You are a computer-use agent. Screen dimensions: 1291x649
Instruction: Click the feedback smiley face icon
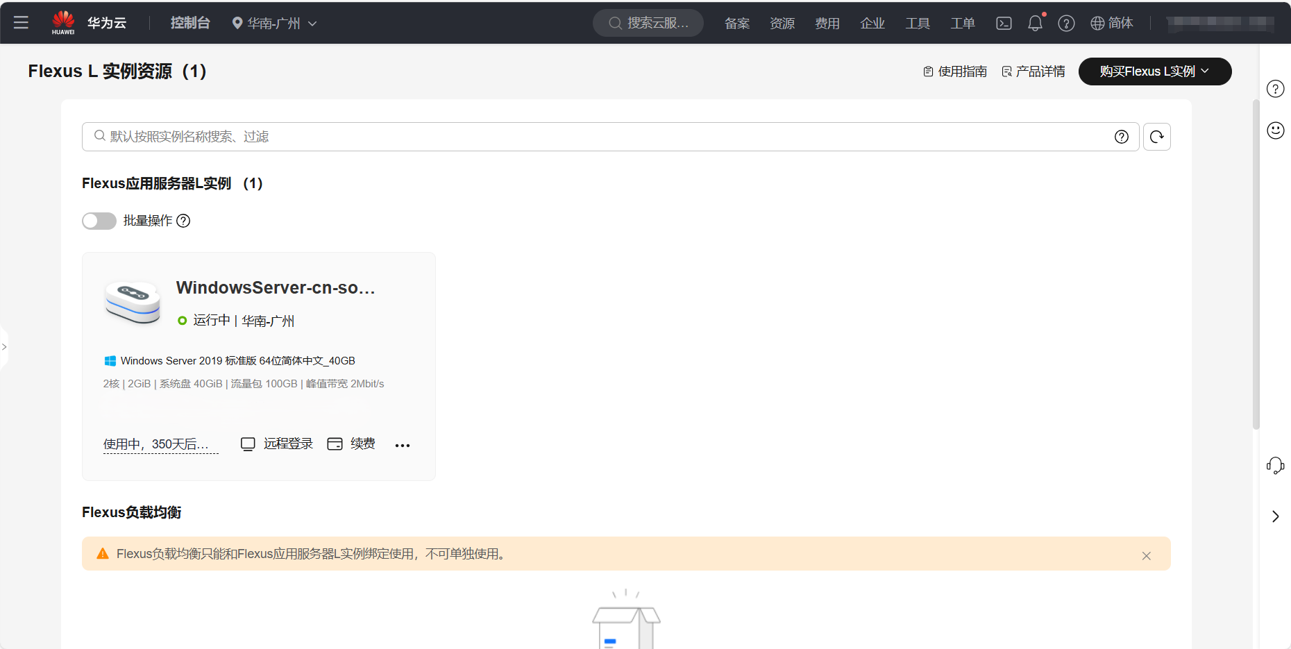pos(1275,130)
